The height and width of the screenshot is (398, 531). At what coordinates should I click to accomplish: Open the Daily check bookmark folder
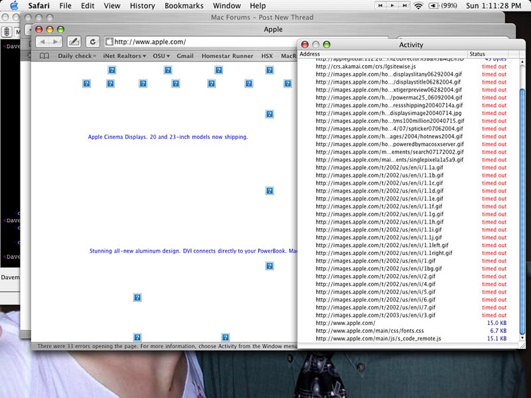tap(76, 56)
